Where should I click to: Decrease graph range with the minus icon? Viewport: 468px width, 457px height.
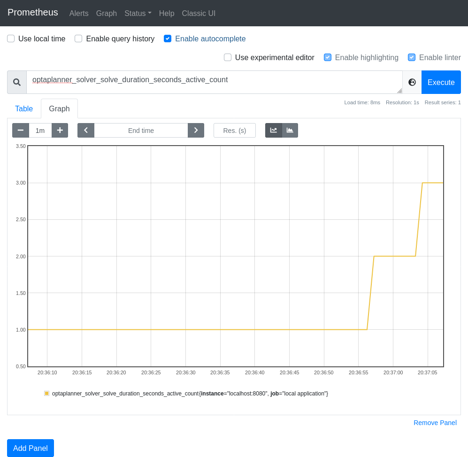pos(21,130)
